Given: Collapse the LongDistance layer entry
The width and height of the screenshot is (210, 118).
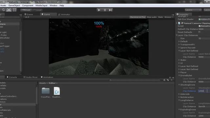Looking at the screenshot, I should pyautogui.click(x=179, y=100).
